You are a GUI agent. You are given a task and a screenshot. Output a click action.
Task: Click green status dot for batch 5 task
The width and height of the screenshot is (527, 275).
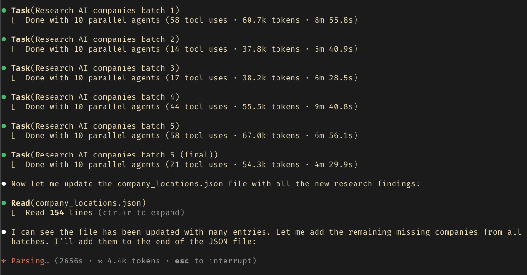pyautogui.click(x=4, y=126)
